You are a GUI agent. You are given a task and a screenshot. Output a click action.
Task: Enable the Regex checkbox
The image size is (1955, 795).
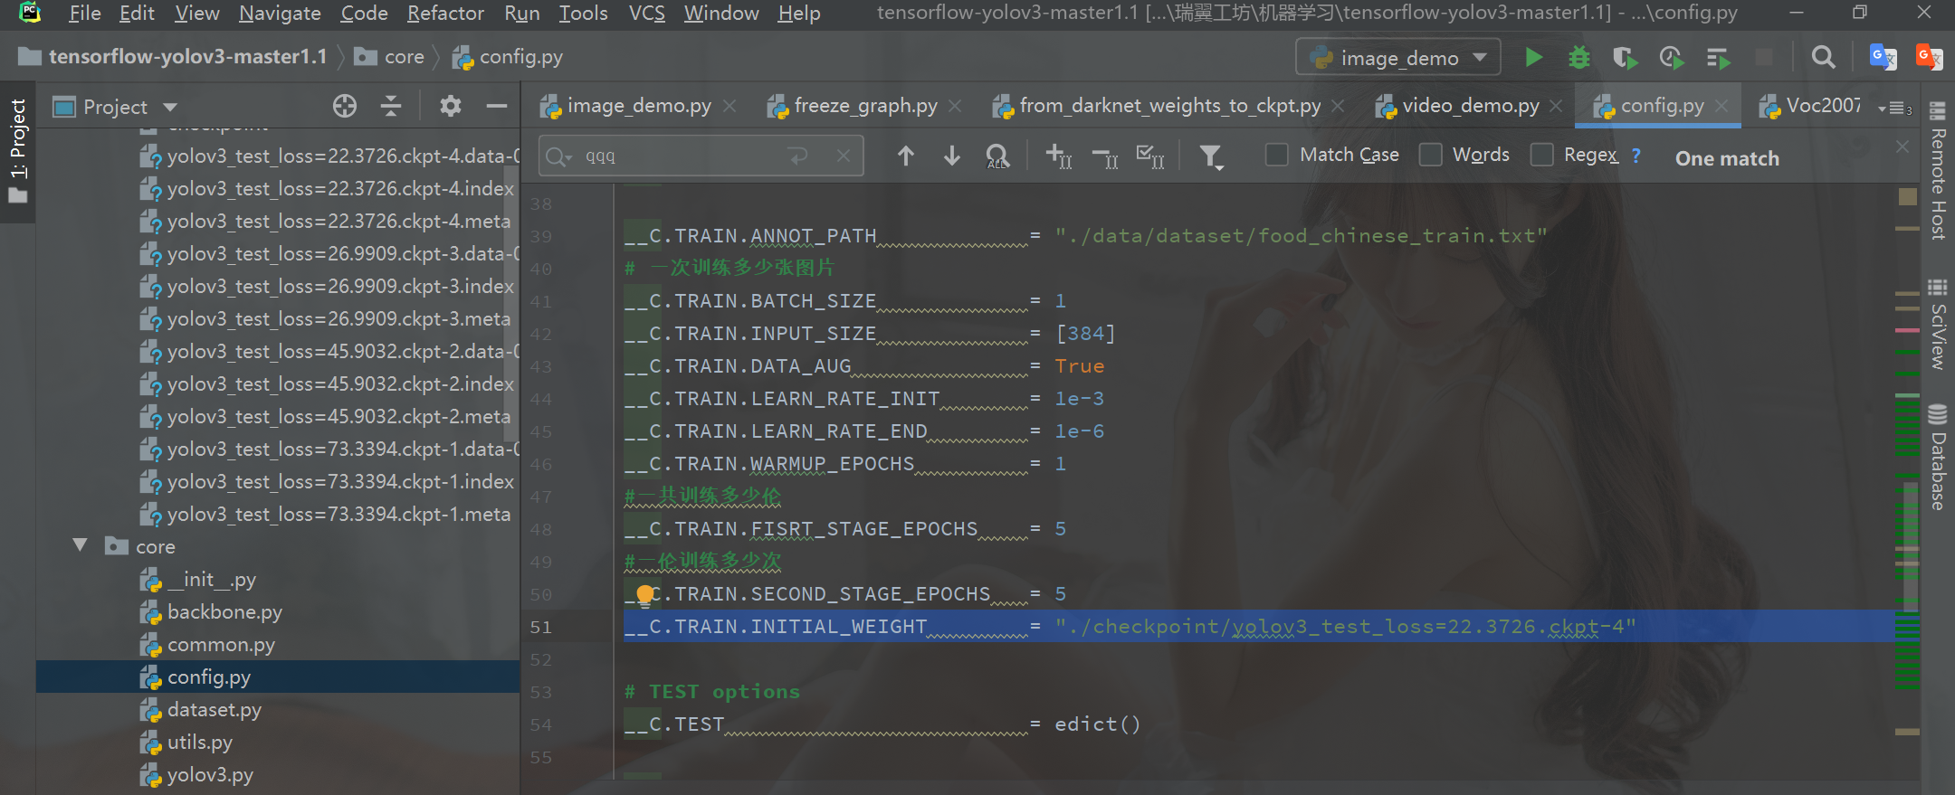click(x=1541, y=155)
